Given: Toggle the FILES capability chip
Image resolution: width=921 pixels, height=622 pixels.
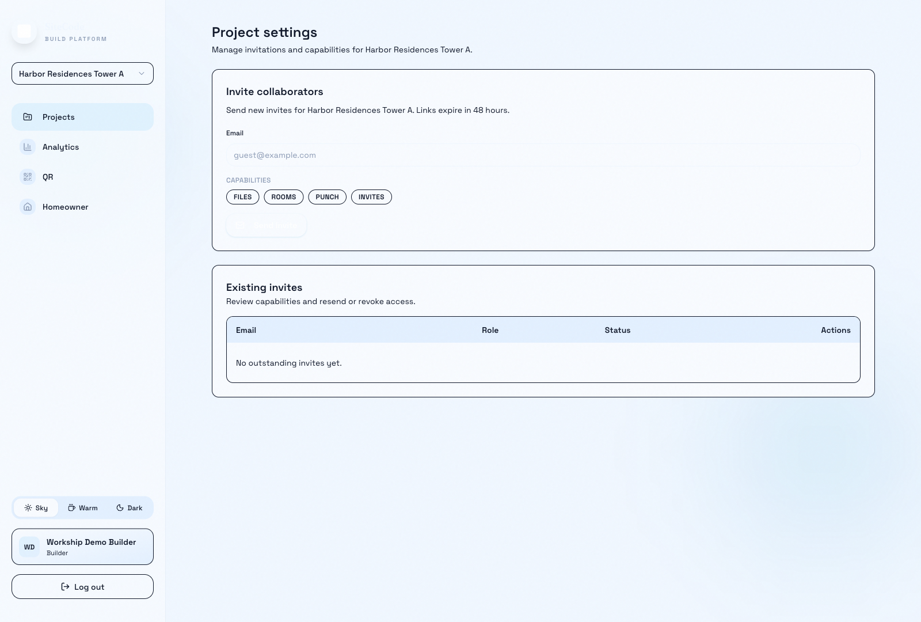Looking at the screenshot, I should pyautogui.click(x=242, y=197).
